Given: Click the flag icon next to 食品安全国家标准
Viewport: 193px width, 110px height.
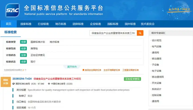Looking at the screenshot, I should (x=83, y=70).
